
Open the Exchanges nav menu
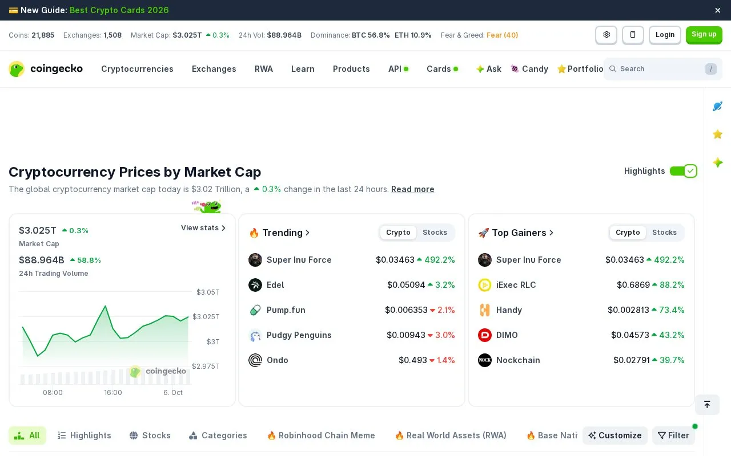click(x=214, y=69)
